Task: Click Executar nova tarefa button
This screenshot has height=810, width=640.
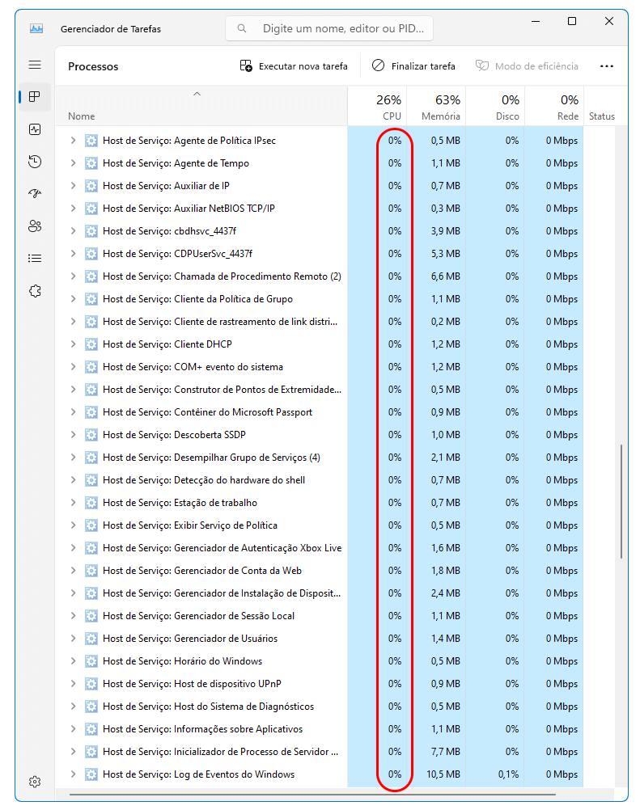Action: click(x=294, y=66)
